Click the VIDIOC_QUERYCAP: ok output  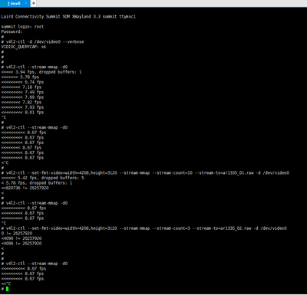(24, 47)
